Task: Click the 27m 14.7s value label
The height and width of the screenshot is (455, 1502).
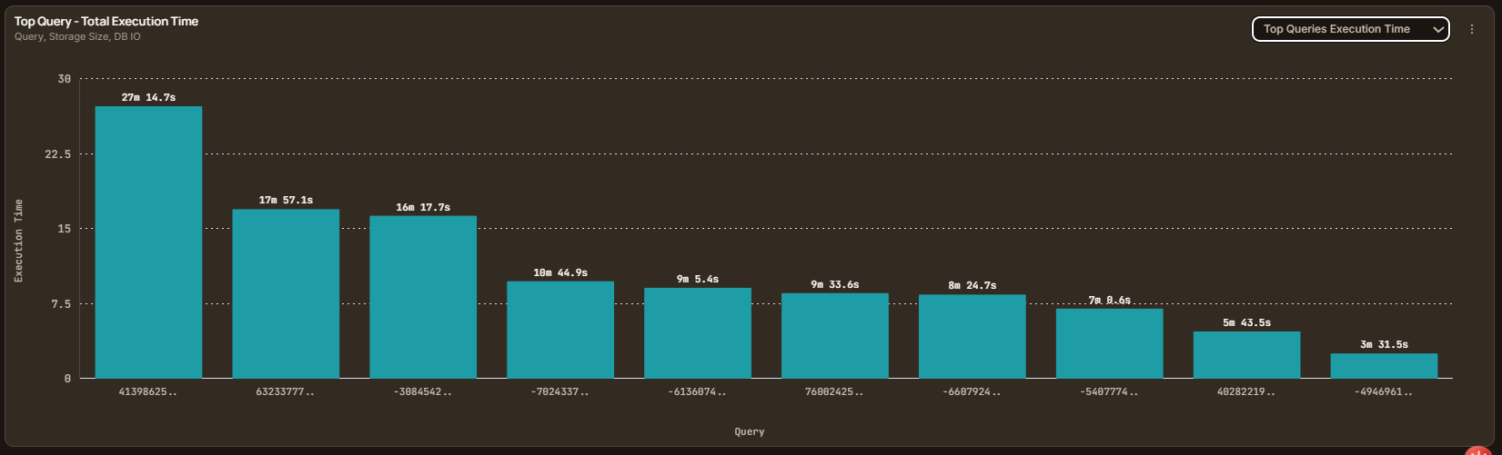Action: point(148,97)
